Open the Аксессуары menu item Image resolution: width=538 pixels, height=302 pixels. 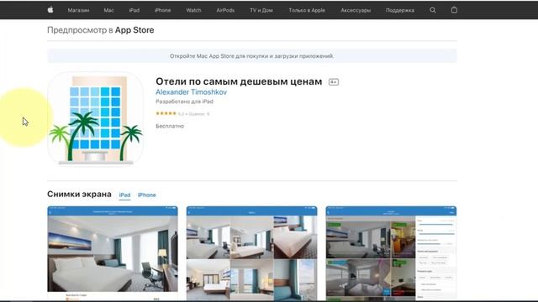tap(356, 10)
